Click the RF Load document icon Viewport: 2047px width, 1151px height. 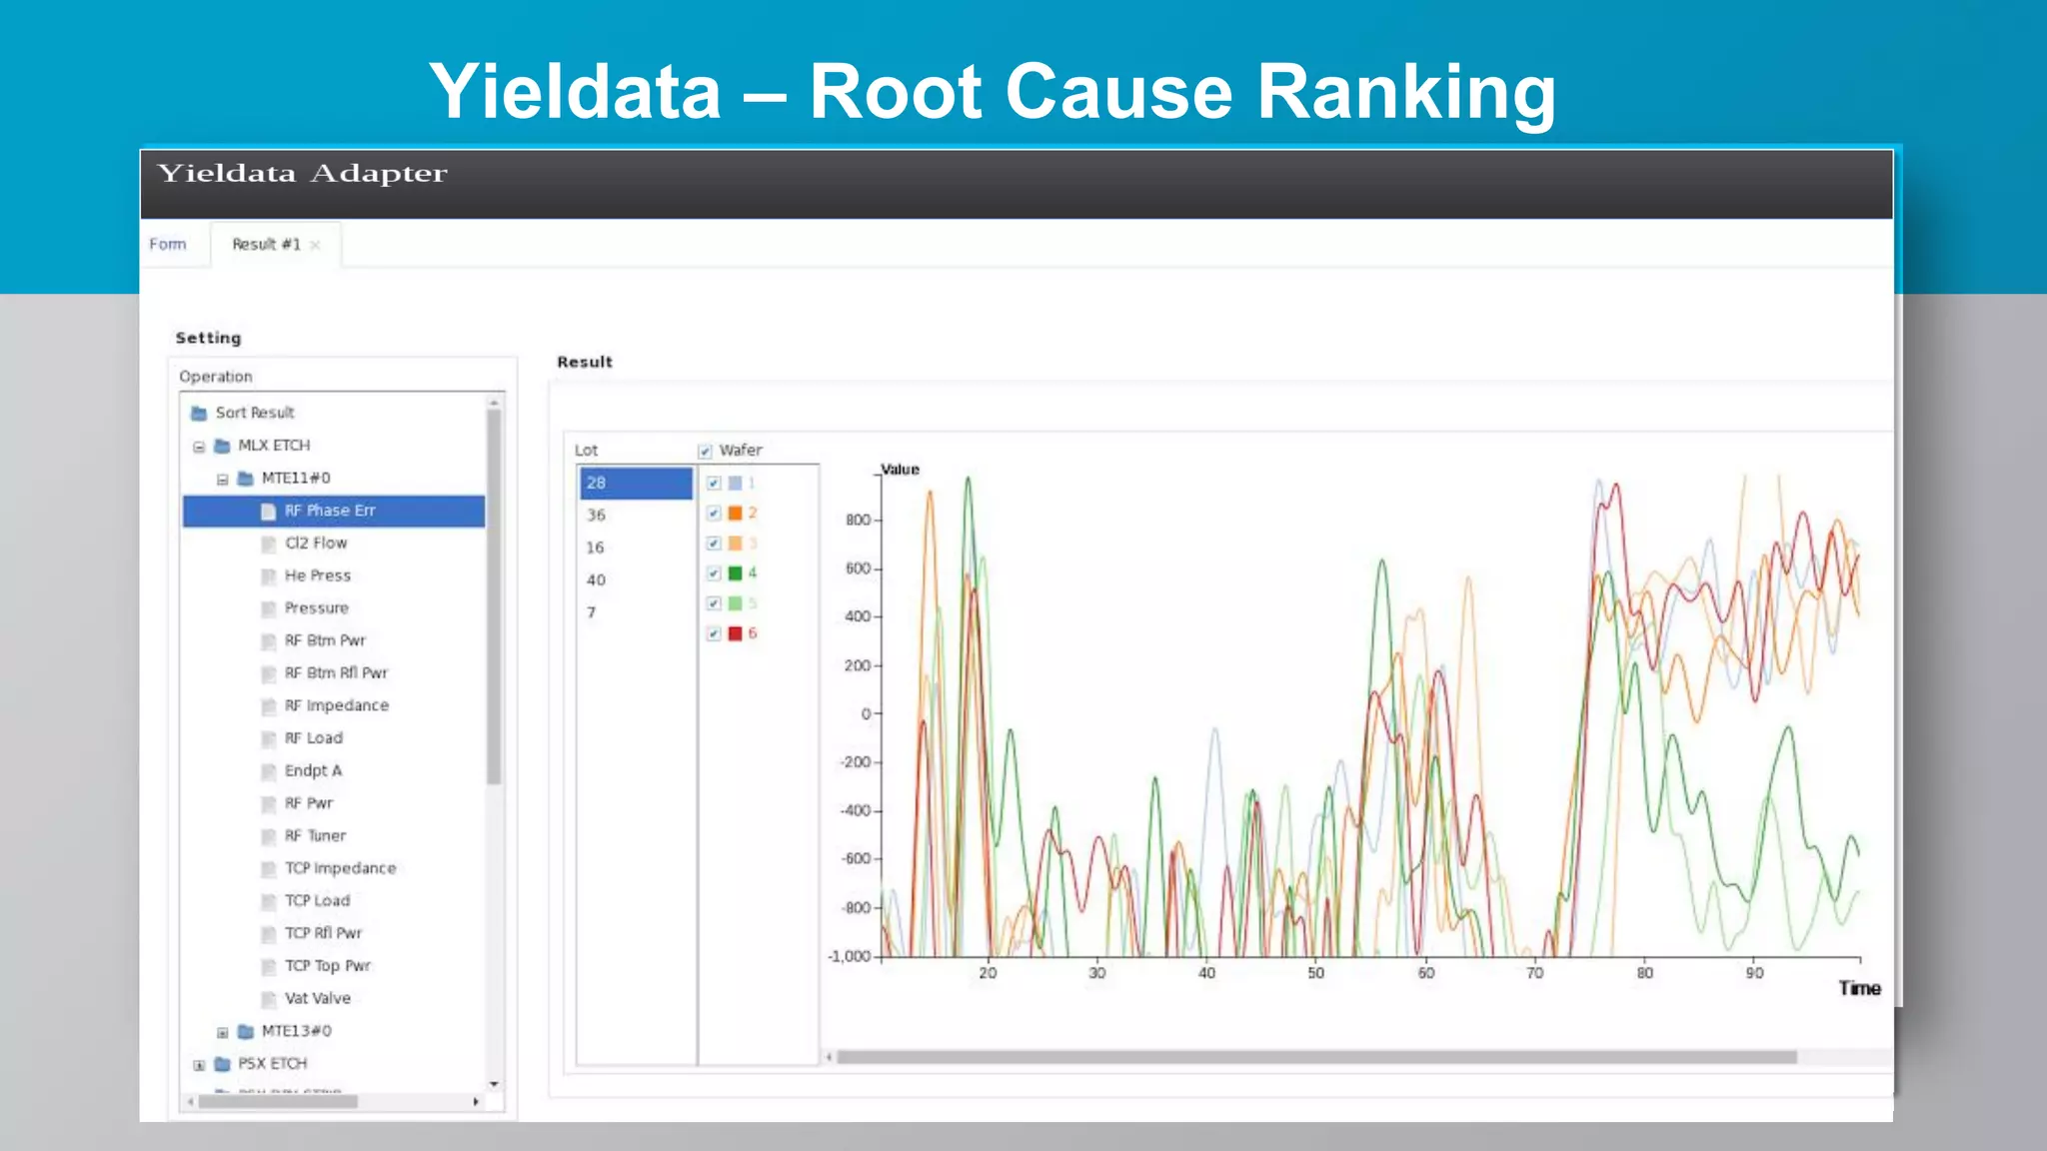pyautogui.click(x=268, y=738)
